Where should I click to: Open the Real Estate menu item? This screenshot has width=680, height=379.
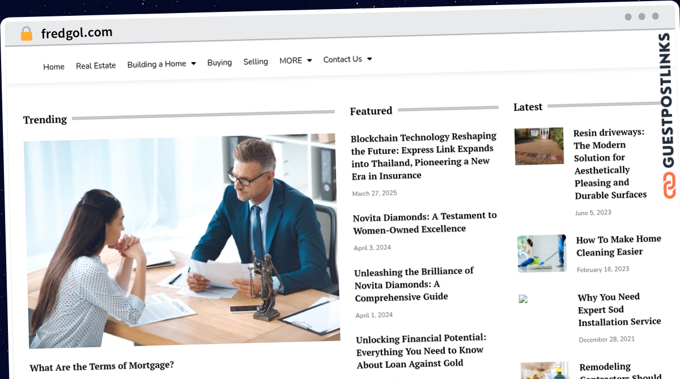(96, 66)
